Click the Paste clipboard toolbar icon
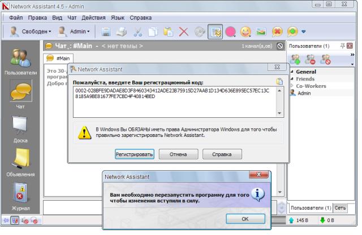Viewport: 362px width, 235px height. click(168, 32)
